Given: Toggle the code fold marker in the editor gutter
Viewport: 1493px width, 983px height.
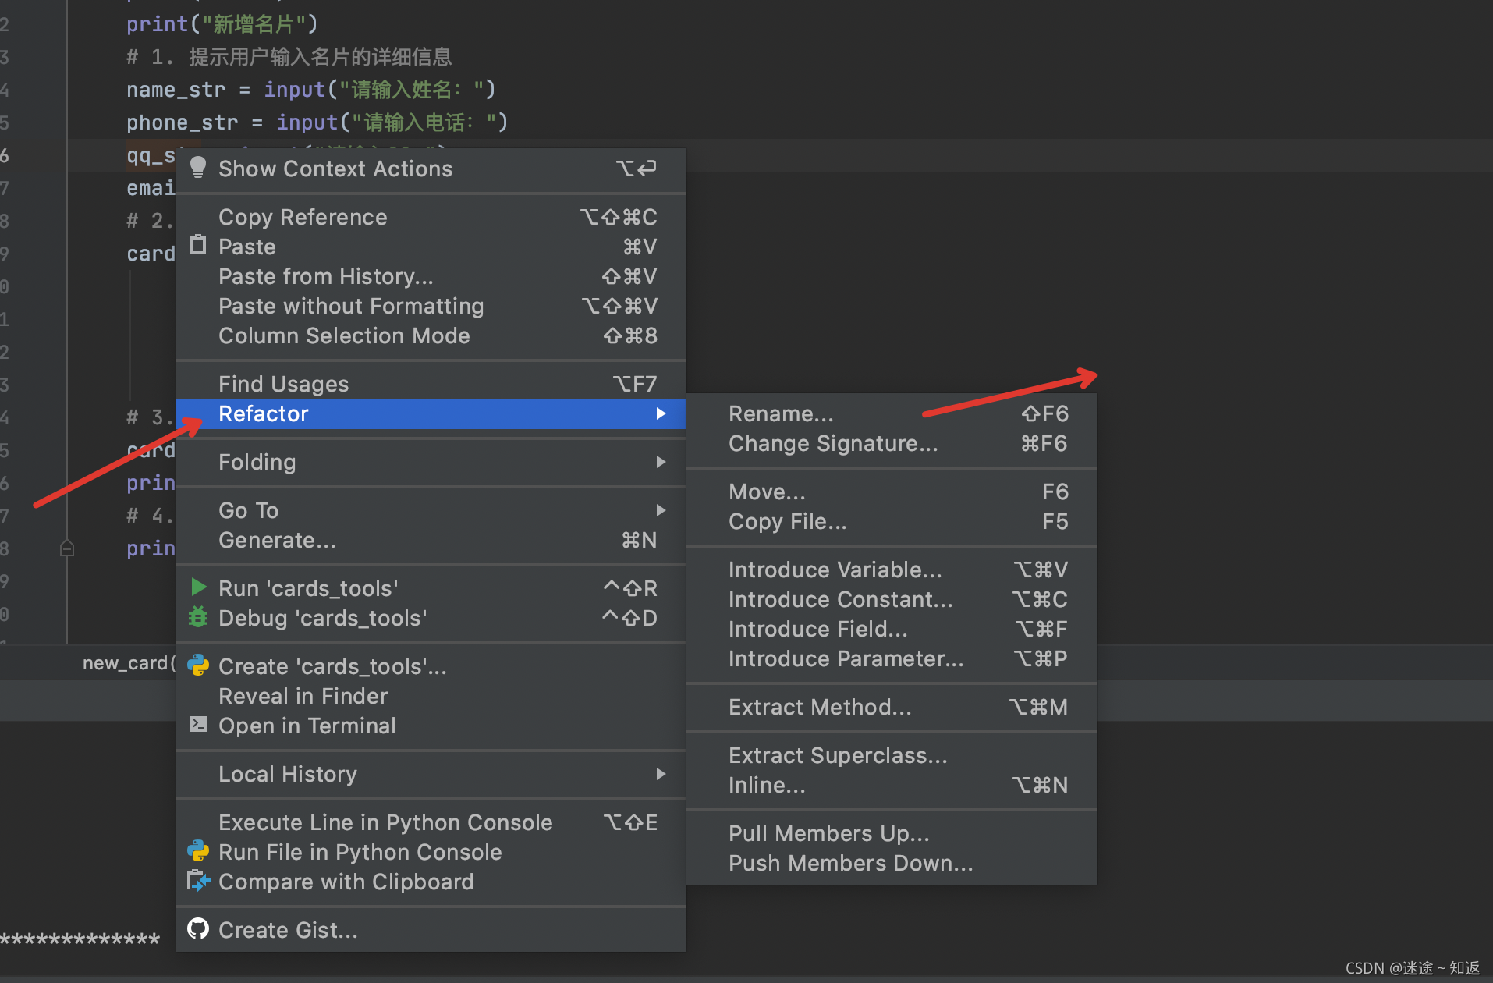Looking at the screenshot, I should (67, 548).
